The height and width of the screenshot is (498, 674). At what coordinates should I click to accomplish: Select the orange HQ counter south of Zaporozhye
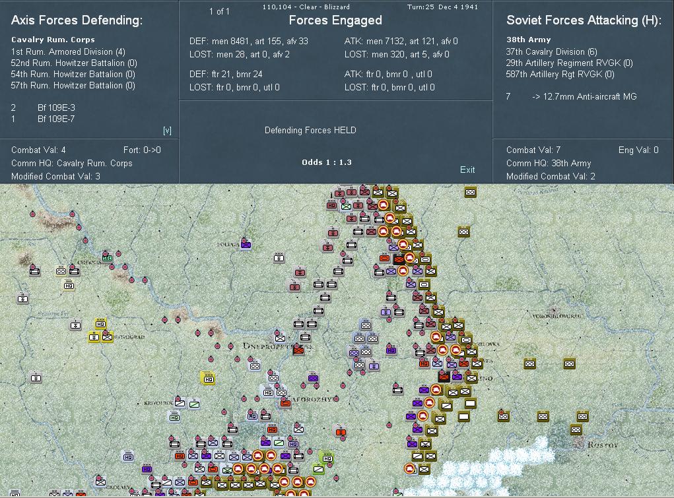click(272, 429)
